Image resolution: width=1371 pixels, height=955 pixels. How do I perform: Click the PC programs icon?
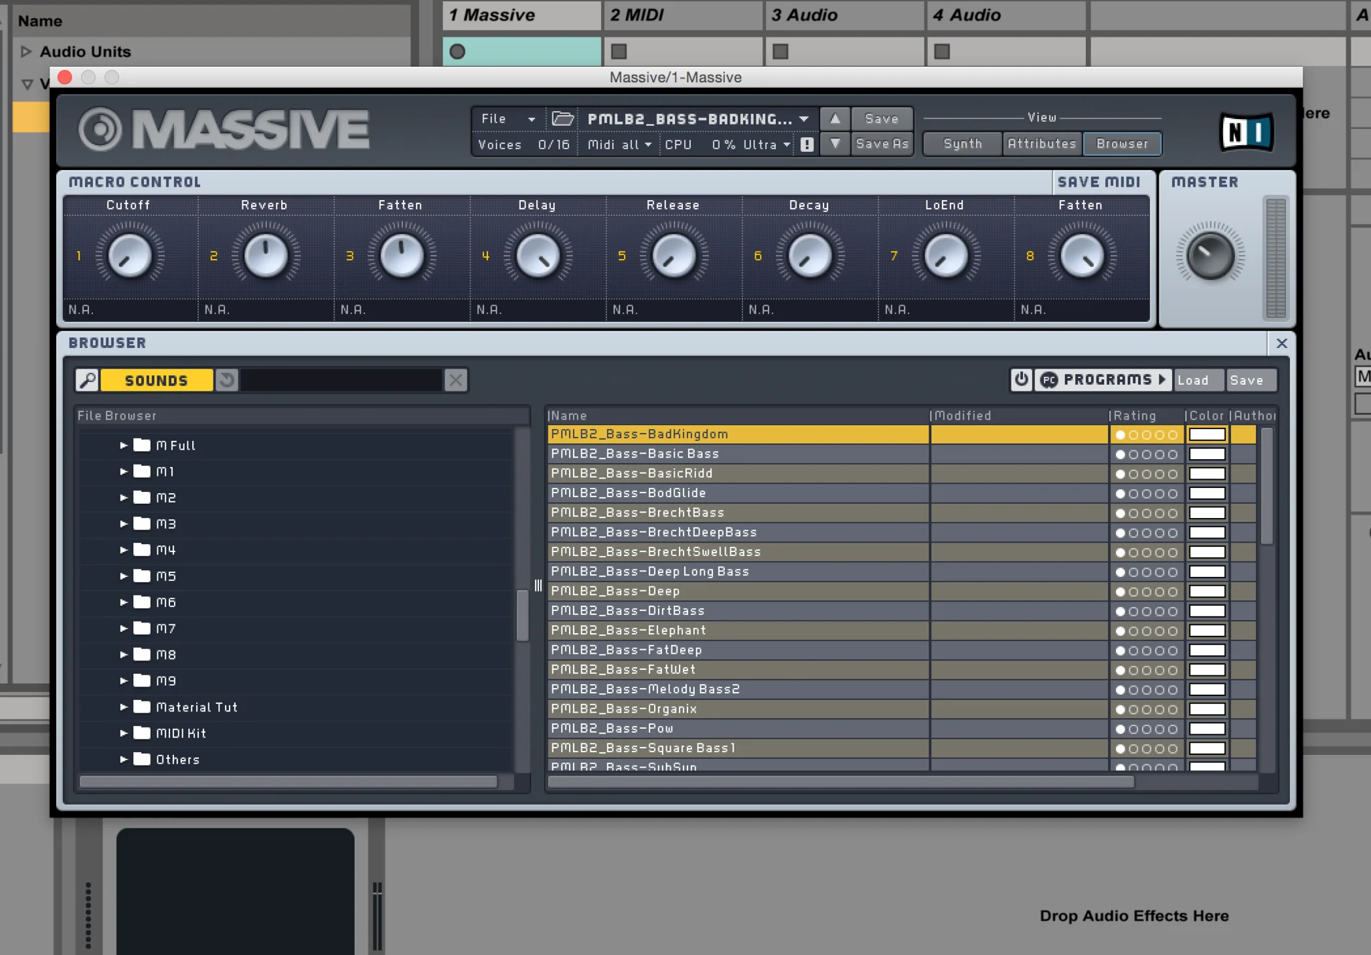[x=1049, y=380]
